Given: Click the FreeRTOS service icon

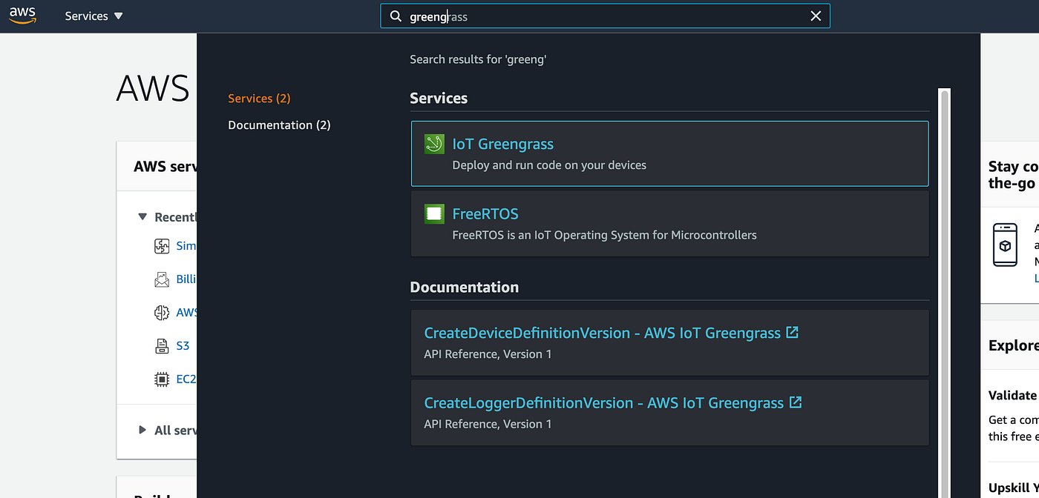Looking at the screenshot, I should [x=434, y=214].
